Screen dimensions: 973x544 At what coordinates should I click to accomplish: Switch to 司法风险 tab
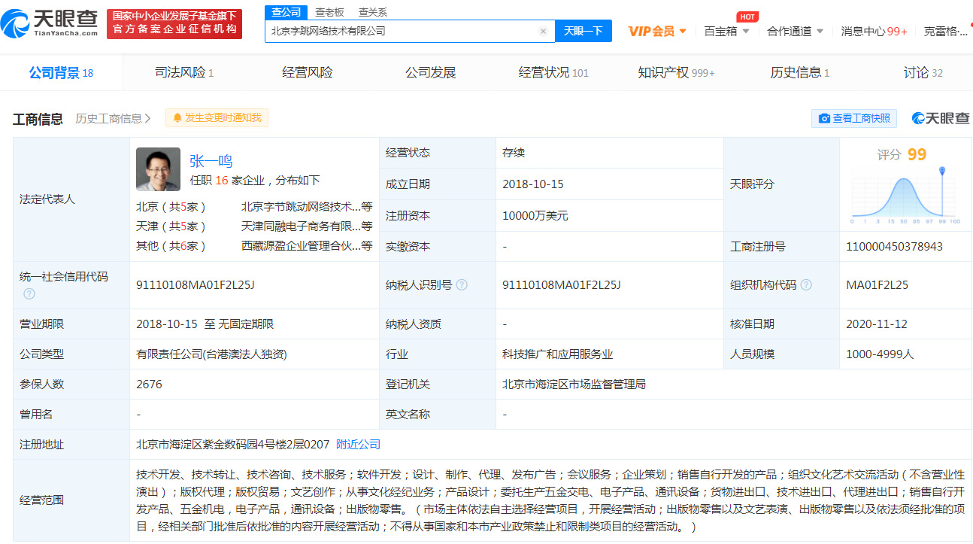[184, 73]
